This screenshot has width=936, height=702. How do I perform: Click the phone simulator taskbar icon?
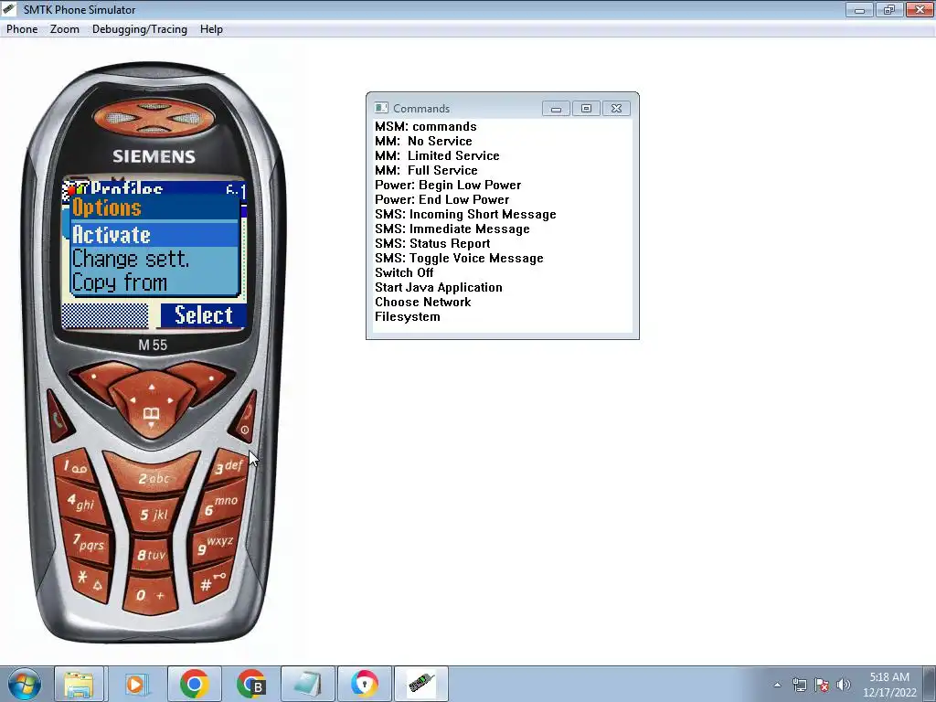[x=420, y=684]
